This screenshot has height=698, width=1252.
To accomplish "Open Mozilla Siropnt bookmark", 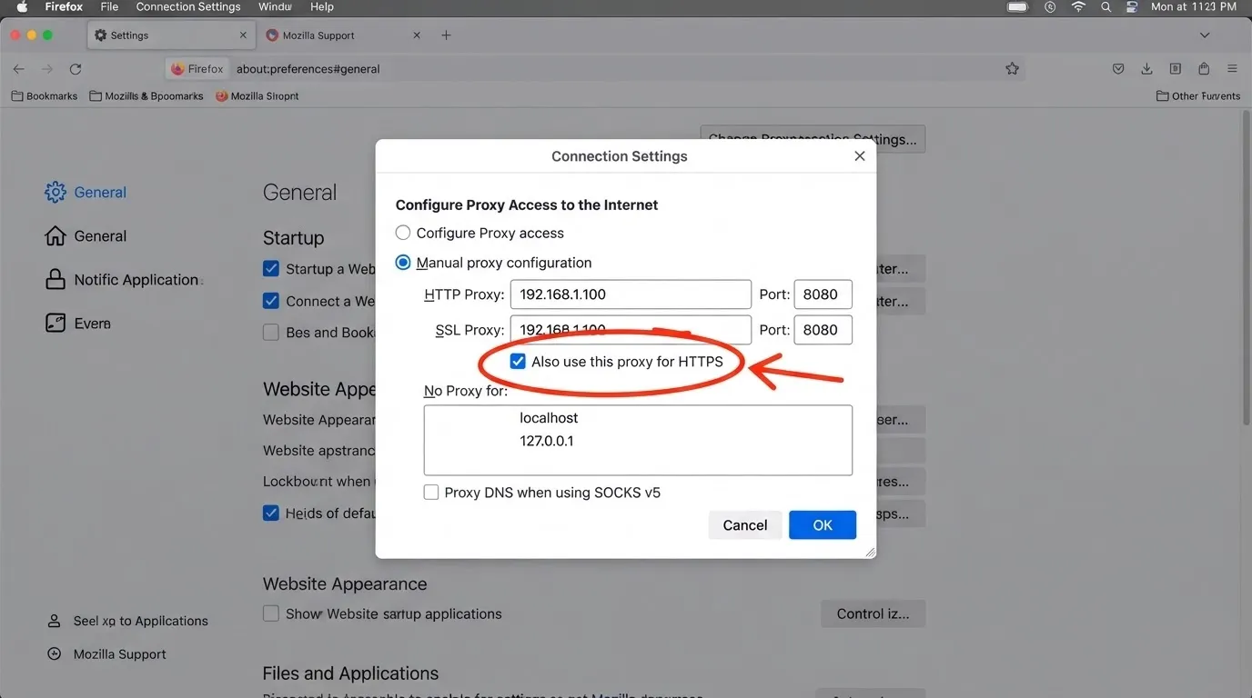I will click(x=257, y=96).
